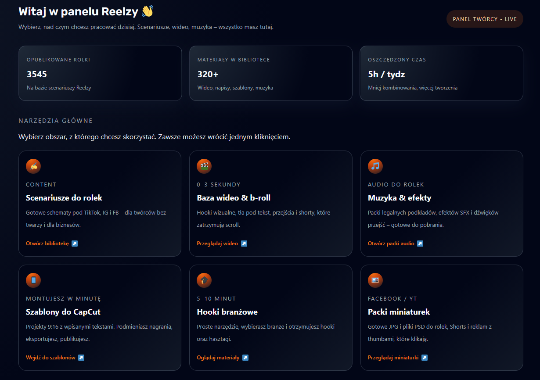Image resolution: width=540 pixels, height=380 pixels.
Task: Click the arrow icon beside Przeglądaj wideo
Action: point(244,244)
